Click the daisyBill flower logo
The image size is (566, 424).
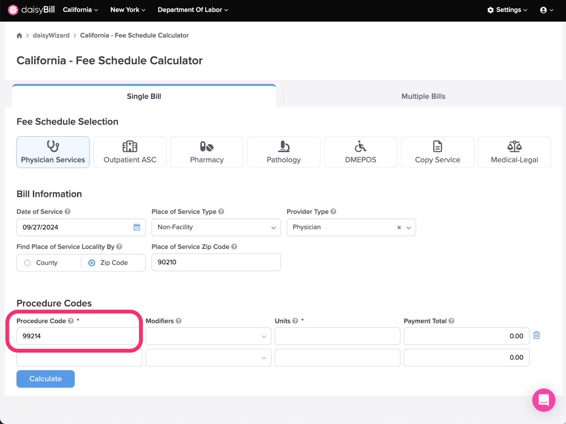click(13, 10)
